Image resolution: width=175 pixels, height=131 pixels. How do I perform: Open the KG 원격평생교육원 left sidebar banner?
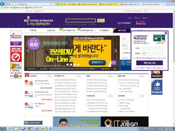(16, 38)
